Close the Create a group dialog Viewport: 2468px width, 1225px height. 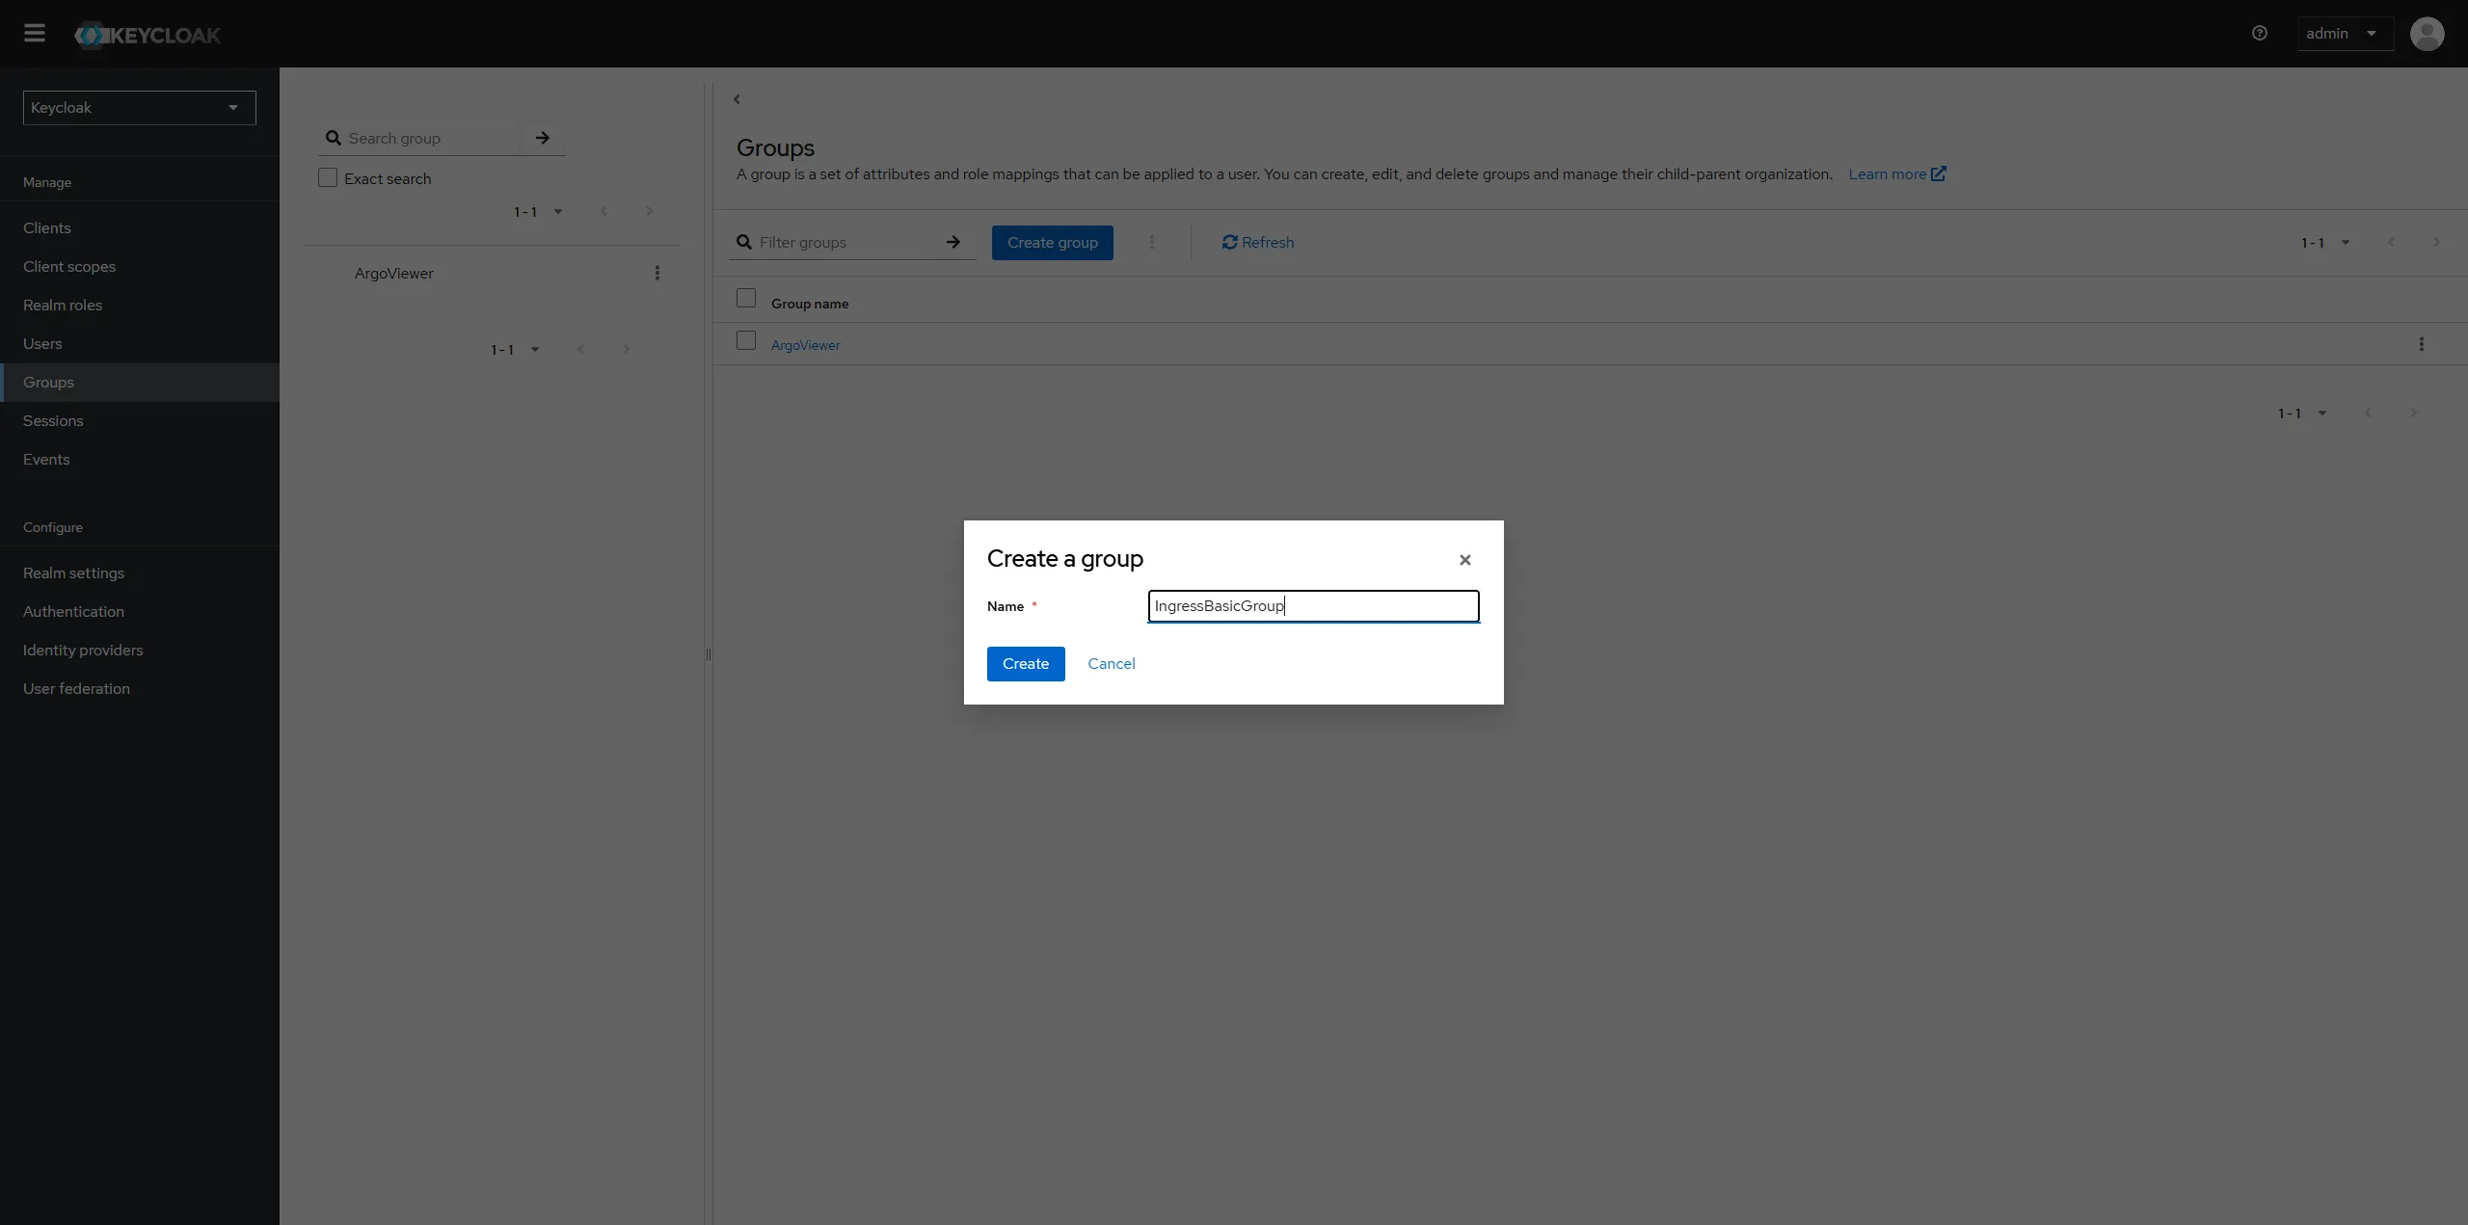[1464, 560]
